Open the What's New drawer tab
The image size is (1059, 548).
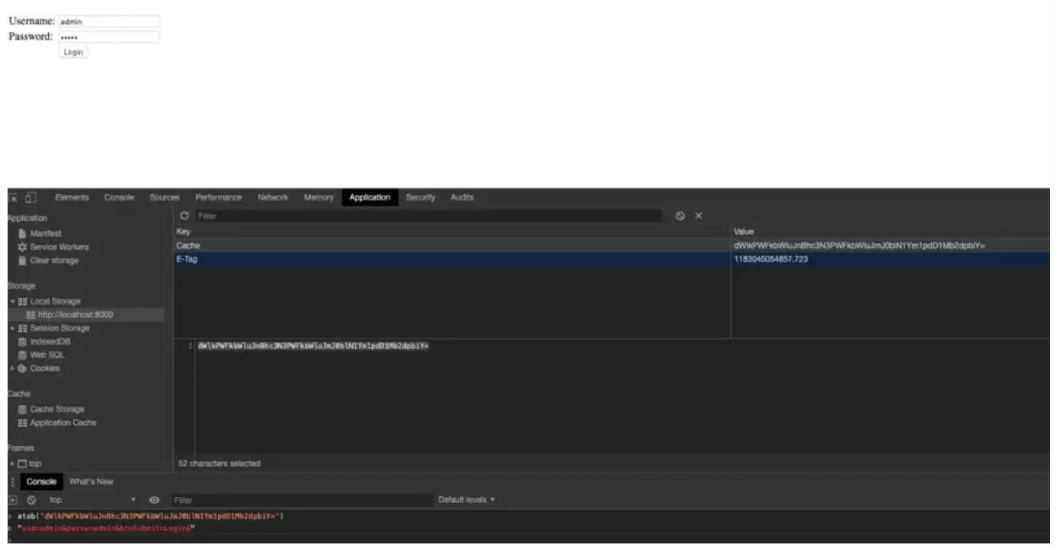pos(91,482)
